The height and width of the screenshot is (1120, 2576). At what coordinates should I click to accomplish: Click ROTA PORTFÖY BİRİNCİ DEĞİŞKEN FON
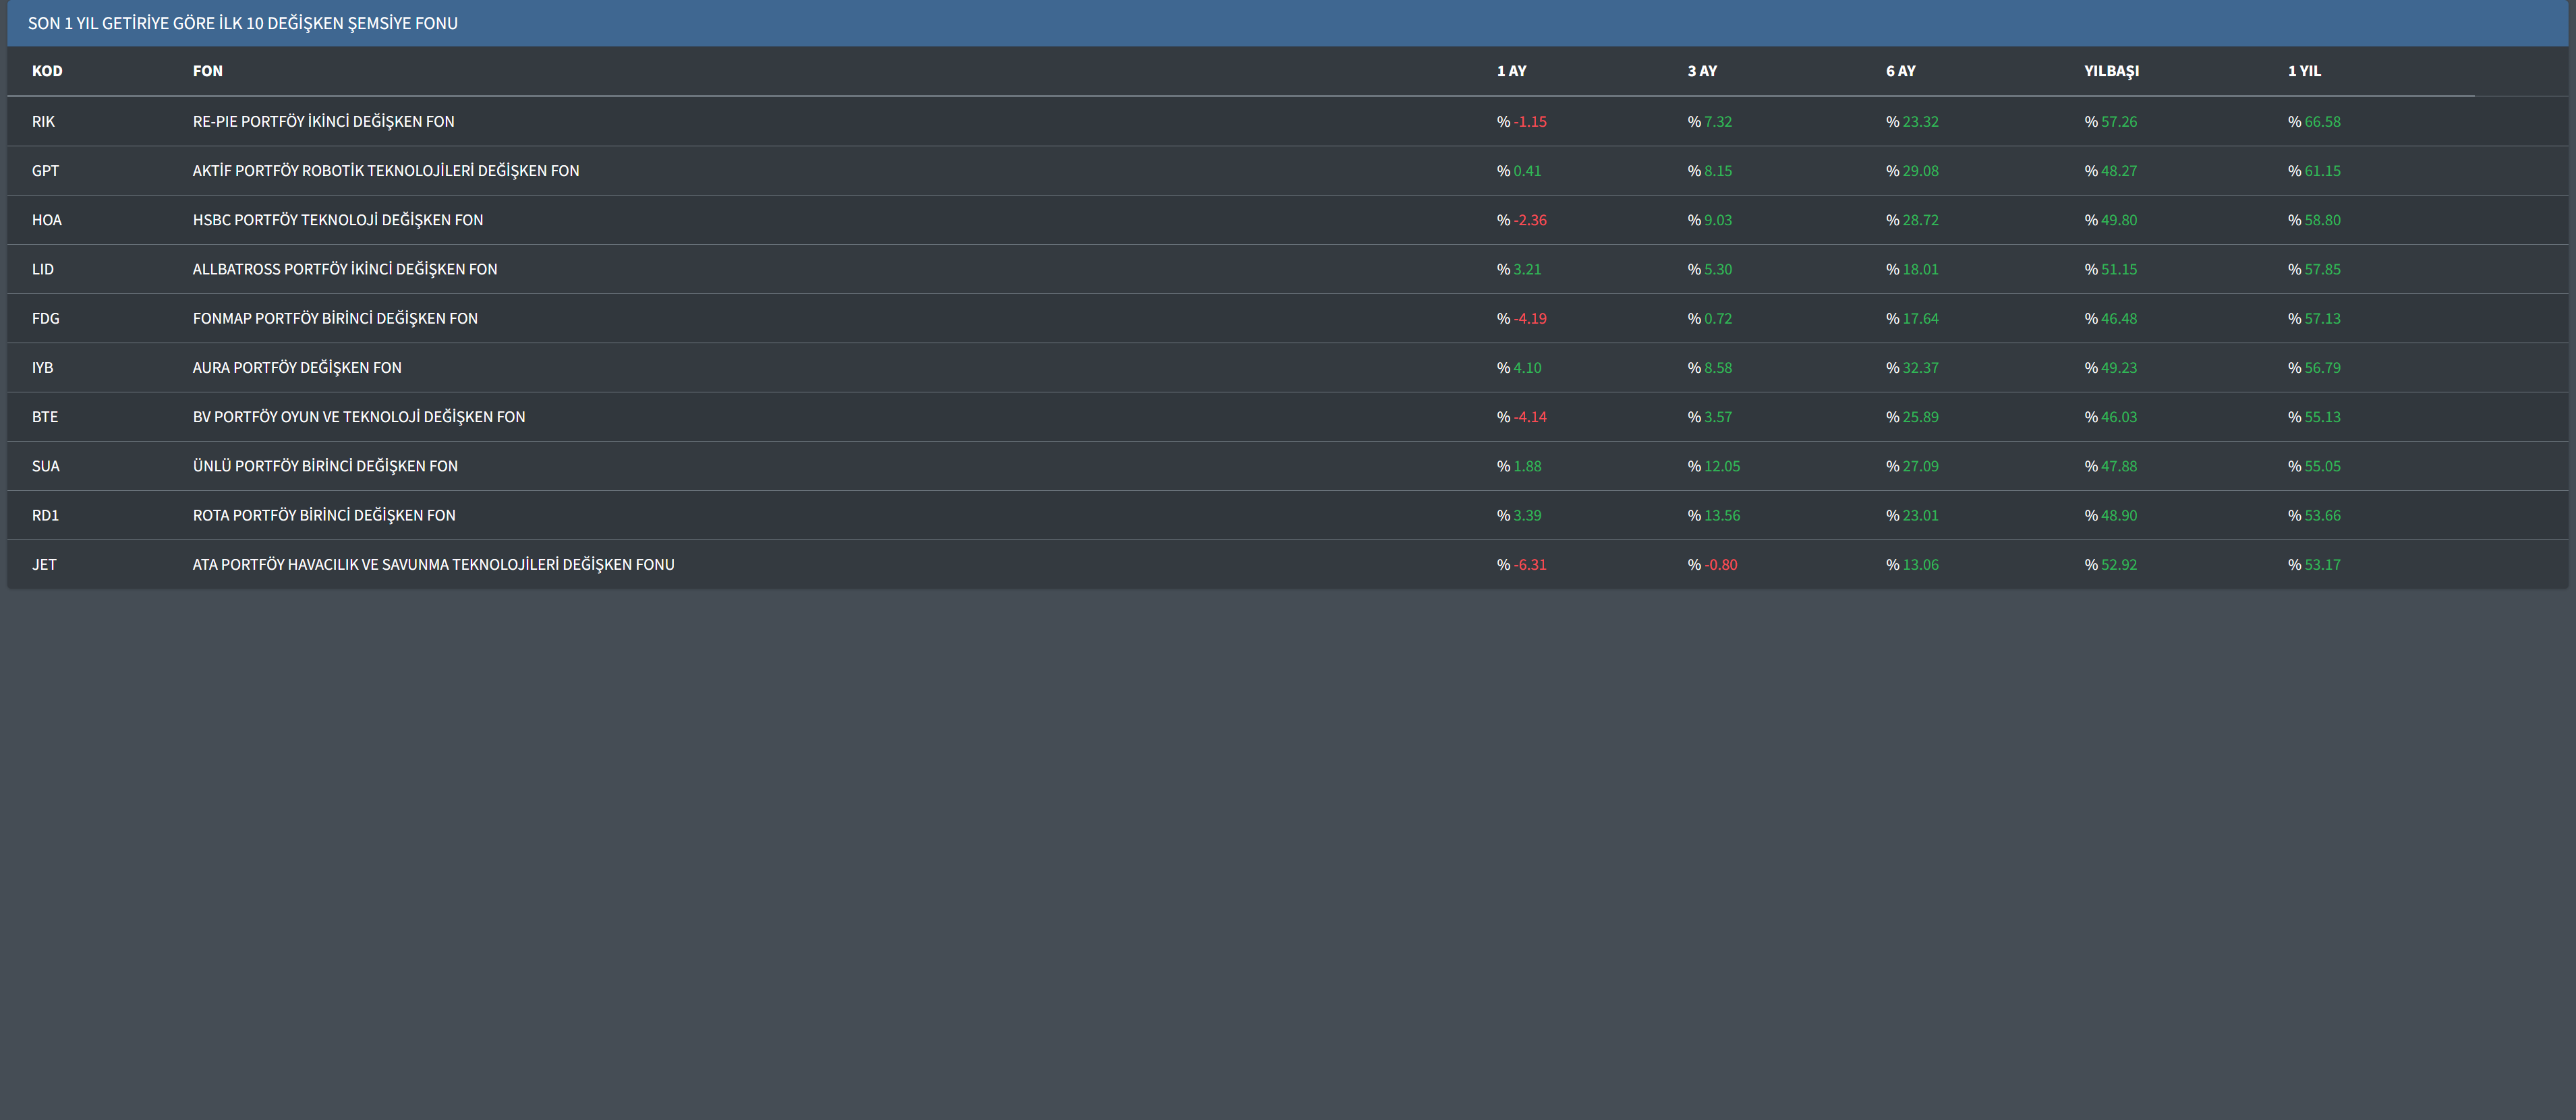click(x=324, y=515)
